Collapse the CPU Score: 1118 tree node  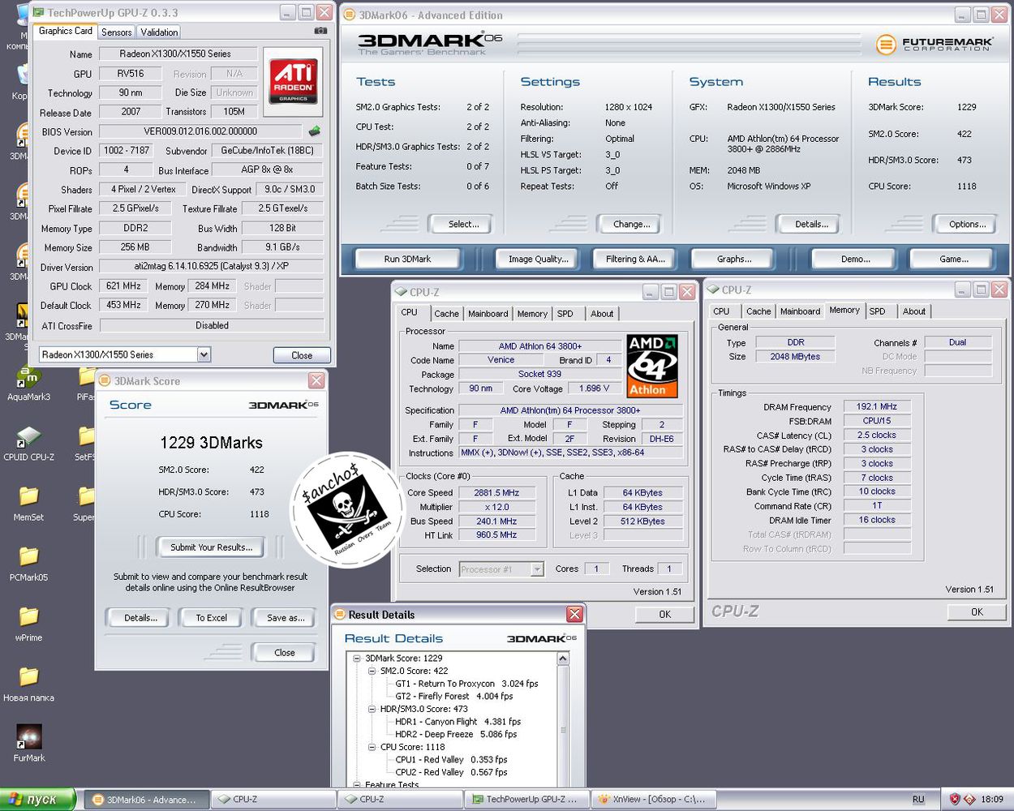[x=372, y=747]
